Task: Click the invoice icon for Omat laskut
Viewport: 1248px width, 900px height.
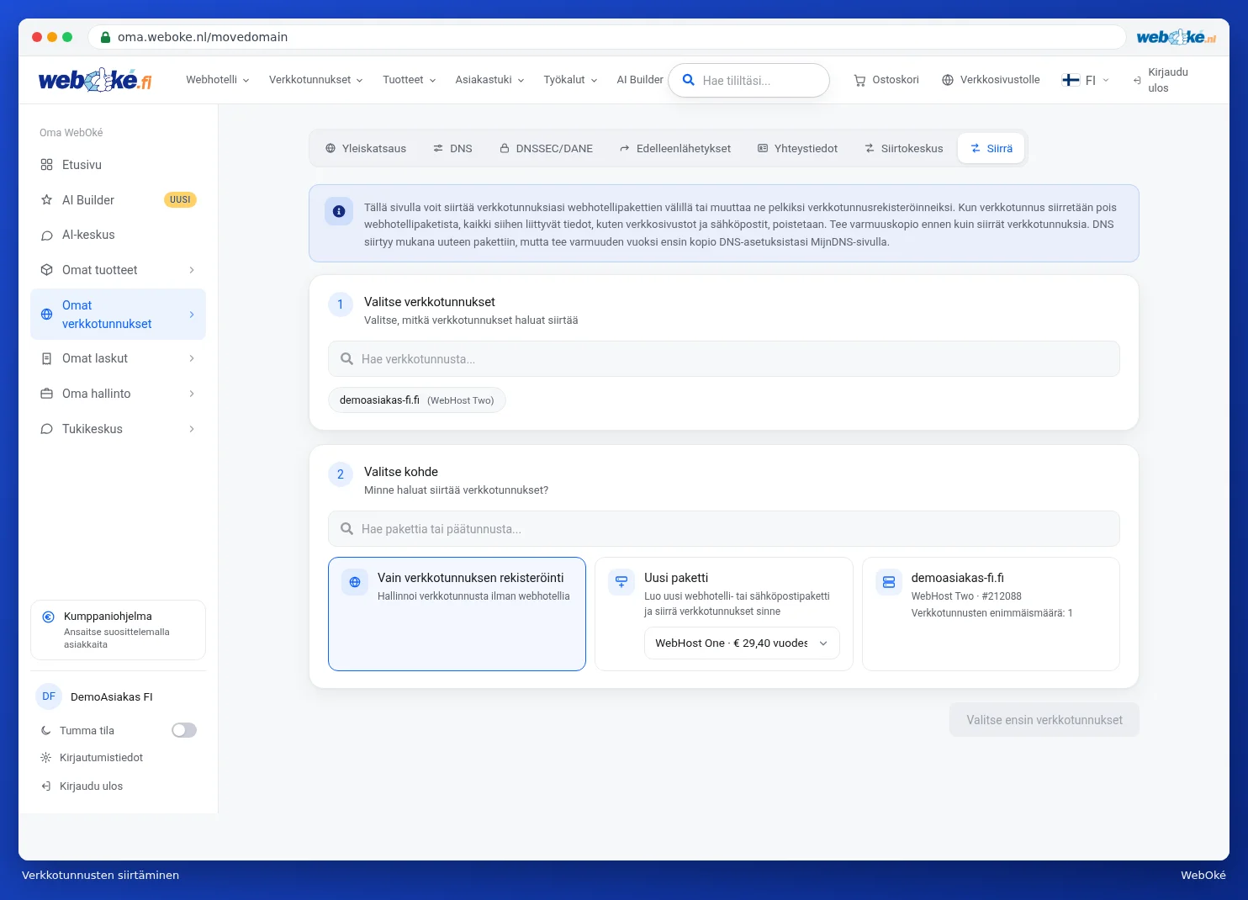Action: point(47,358)
